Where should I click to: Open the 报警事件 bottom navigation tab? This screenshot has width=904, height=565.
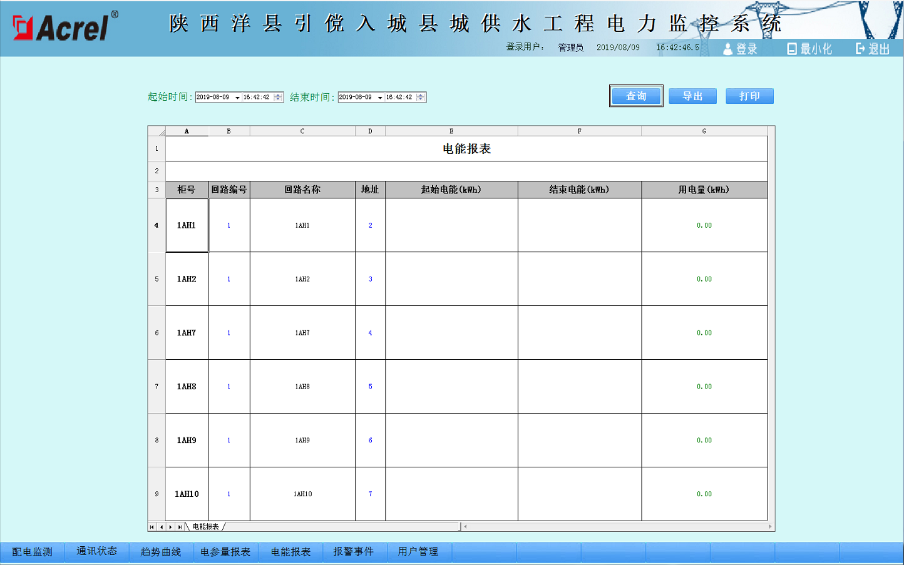coord(354,552)
